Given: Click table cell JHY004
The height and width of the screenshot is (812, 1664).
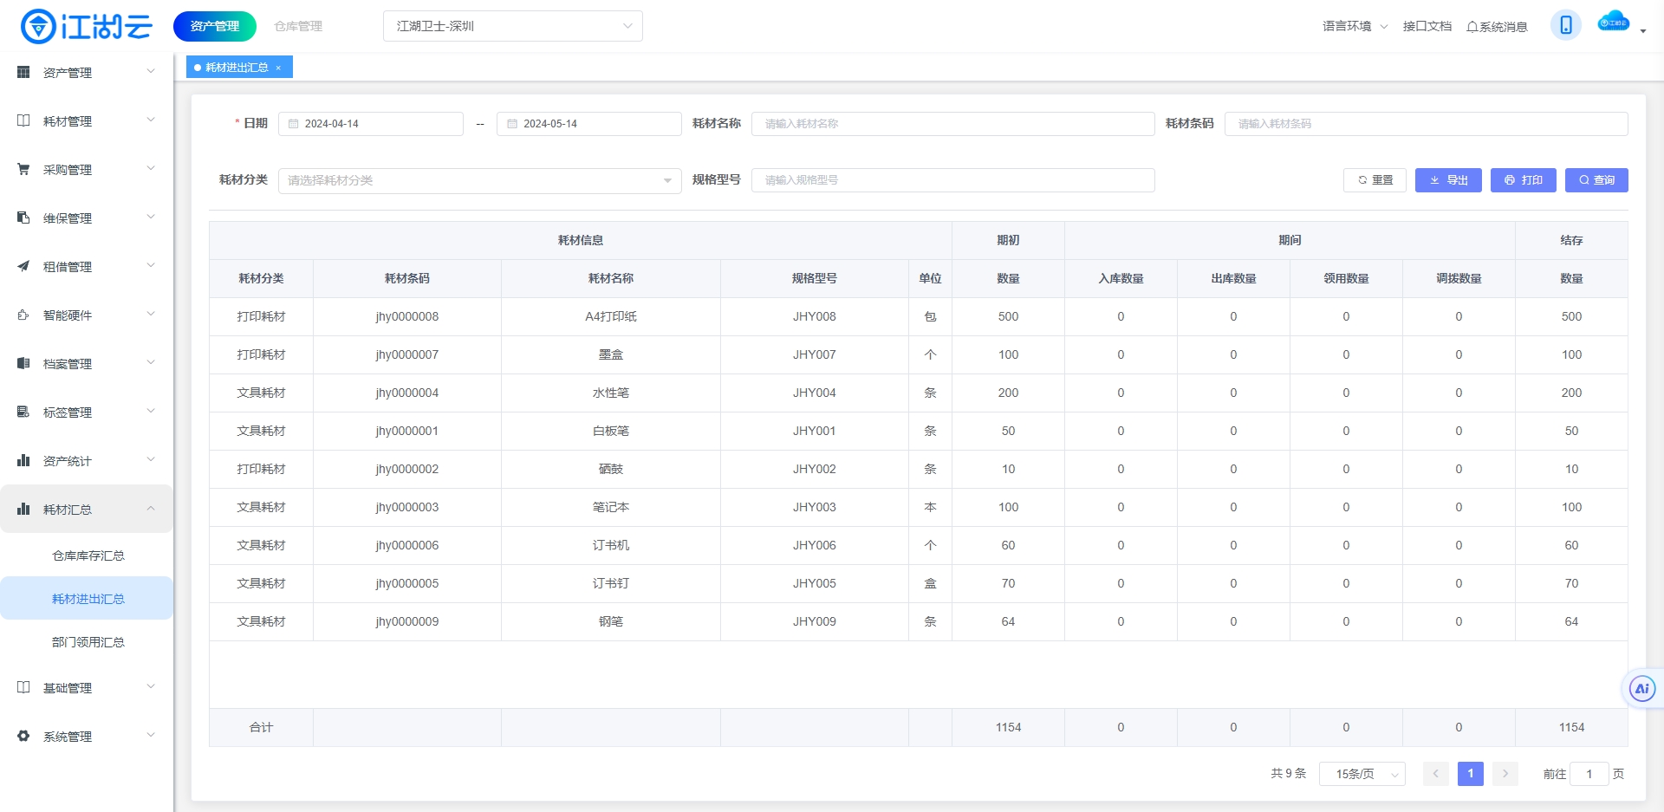Looking at the screenshot, I should pyautogui.click(x=815, y=393).
